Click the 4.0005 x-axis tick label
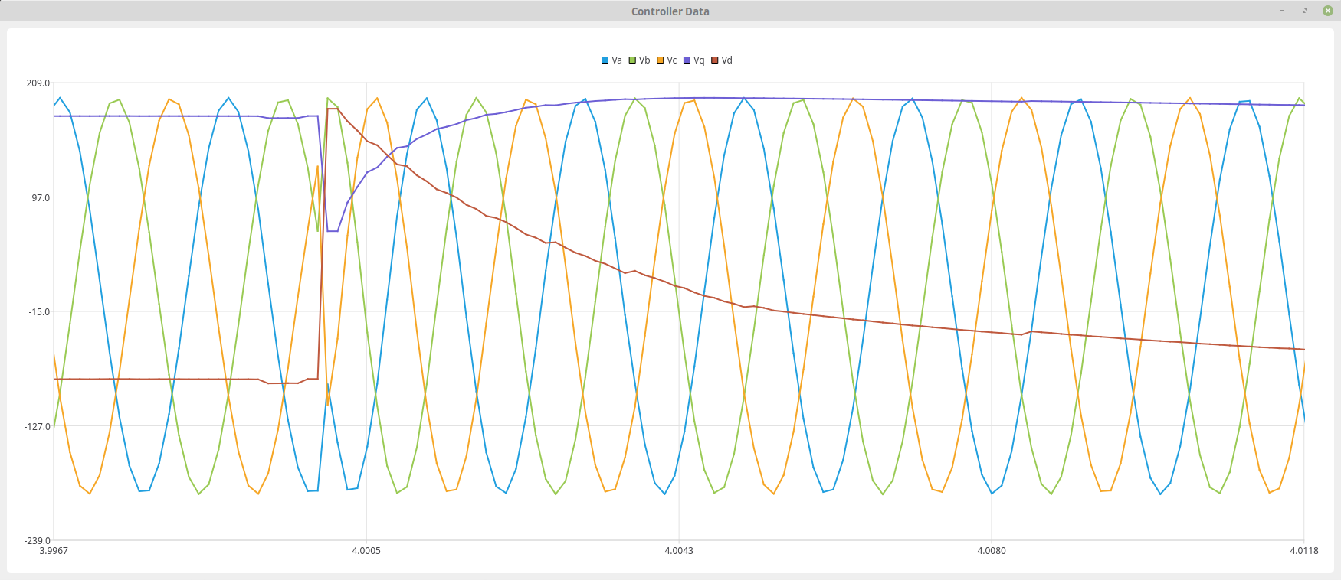This screenshot has width=1341, height=580. coord(366,551)
